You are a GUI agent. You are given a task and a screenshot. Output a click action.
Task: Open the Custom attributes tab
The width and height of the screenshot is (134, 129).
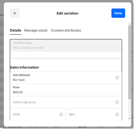pyautogui.click(x=66, y=30)
